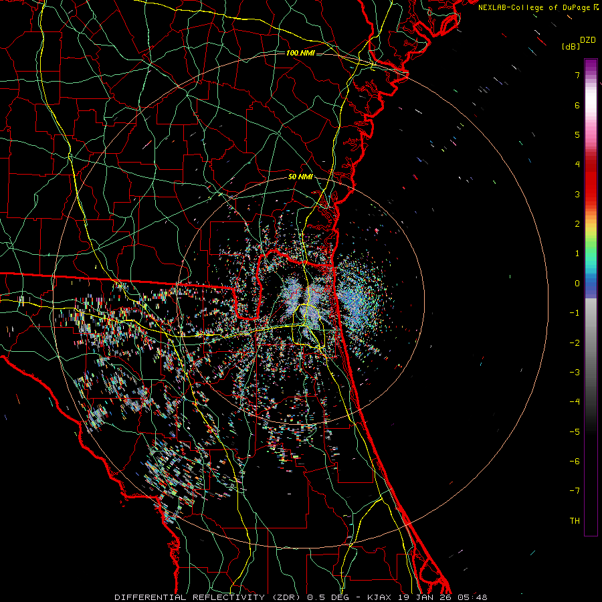This screenshot has height=602, width=602.
Task: Select the 0 value on the legend
Action: pos(577,284)
